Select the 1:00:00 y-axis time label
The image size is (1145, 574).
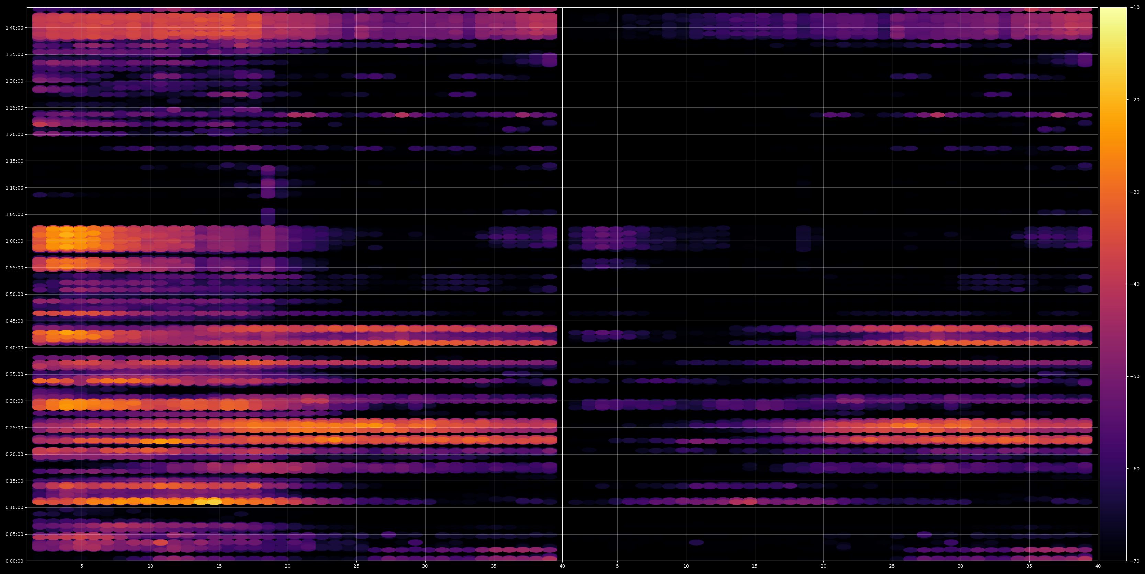[14, 241]
